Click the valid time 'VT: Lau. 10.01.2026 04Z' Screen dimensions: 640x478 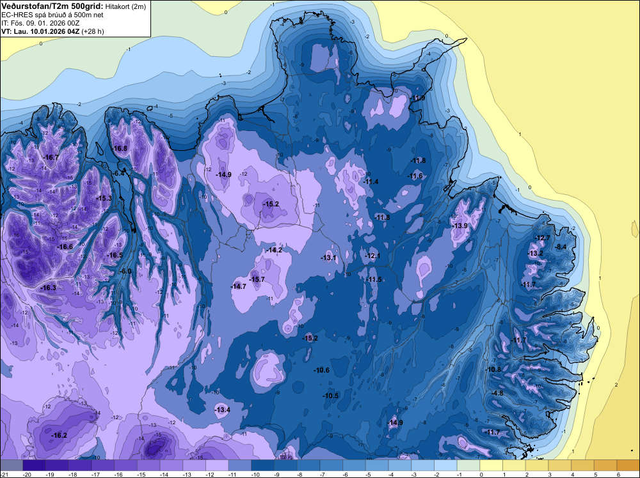(41, 31)
